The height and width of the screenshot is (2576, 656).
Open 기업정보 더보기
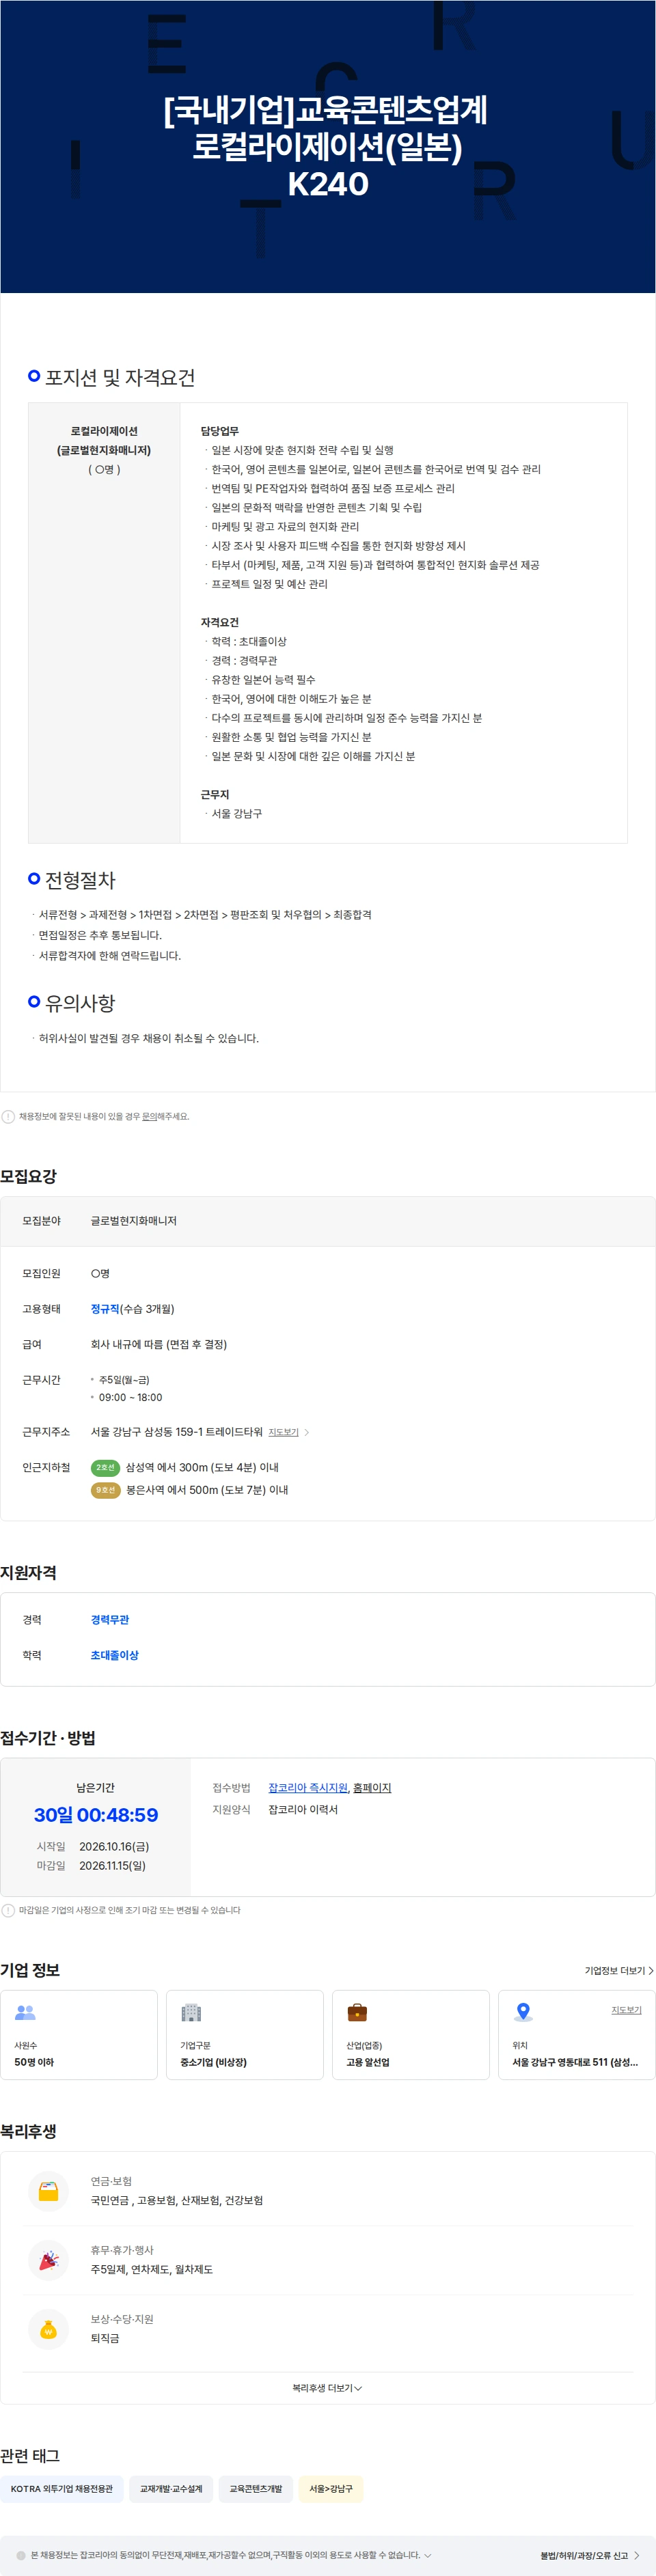tap(619, 1970)
